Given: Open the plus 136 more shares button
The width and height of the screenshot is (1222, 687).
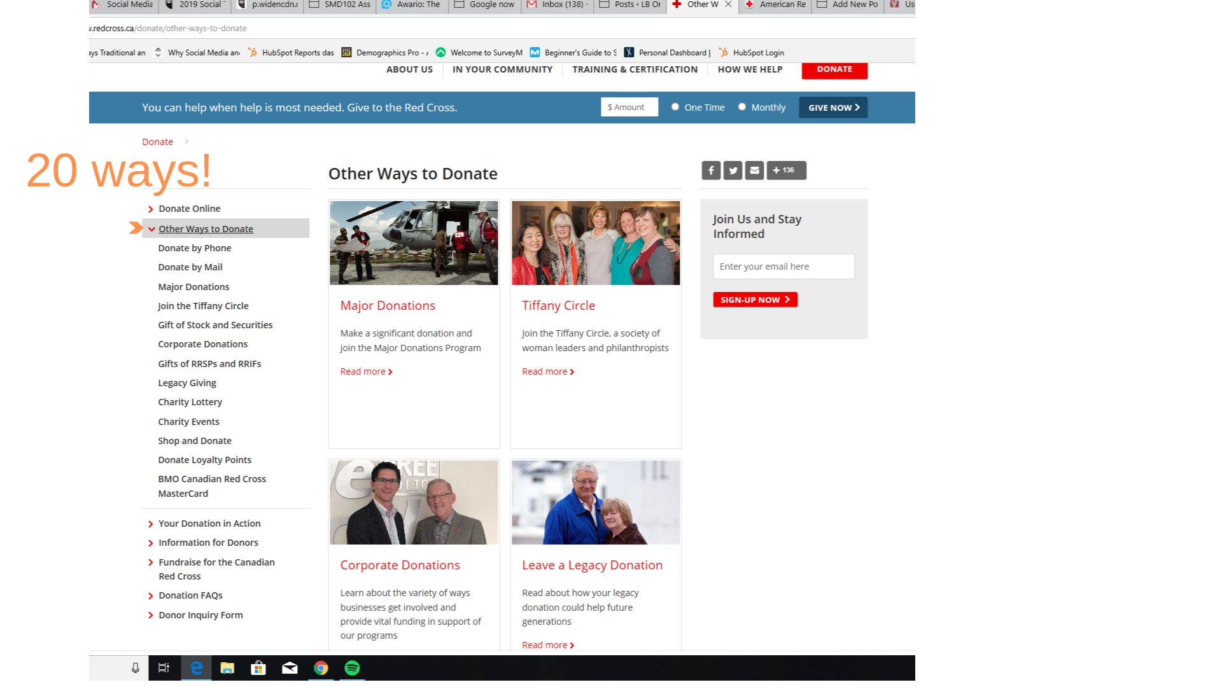Looking at the screenshot, I should point(786,170).
